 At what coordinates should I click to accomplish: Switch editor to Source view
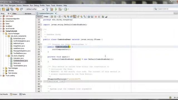(x=39, y=17)
